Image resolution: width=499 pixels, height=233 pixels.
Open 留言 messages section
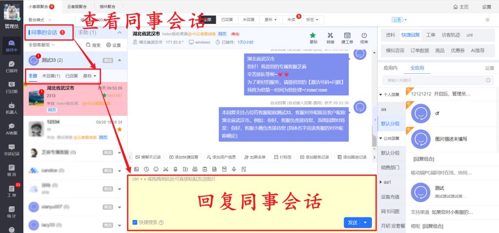point(12,170)
